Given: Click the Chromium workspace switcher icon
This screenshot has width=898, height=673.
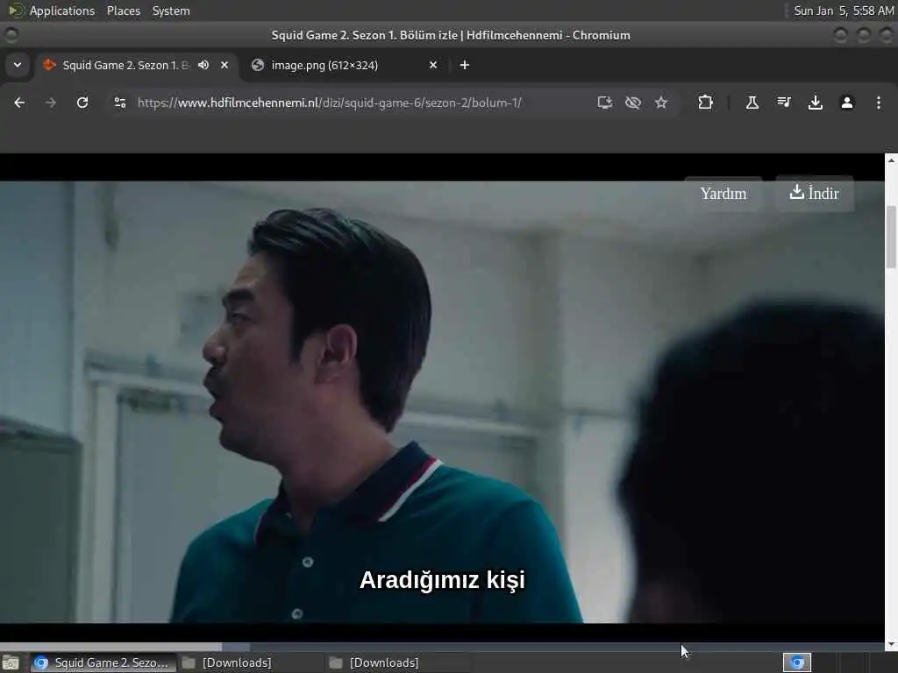Looking at the screenshot, I should coord(797,662).
